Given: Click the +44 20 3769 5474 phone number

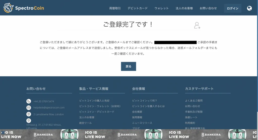Looking at the screenshot, I should [44, 101].
